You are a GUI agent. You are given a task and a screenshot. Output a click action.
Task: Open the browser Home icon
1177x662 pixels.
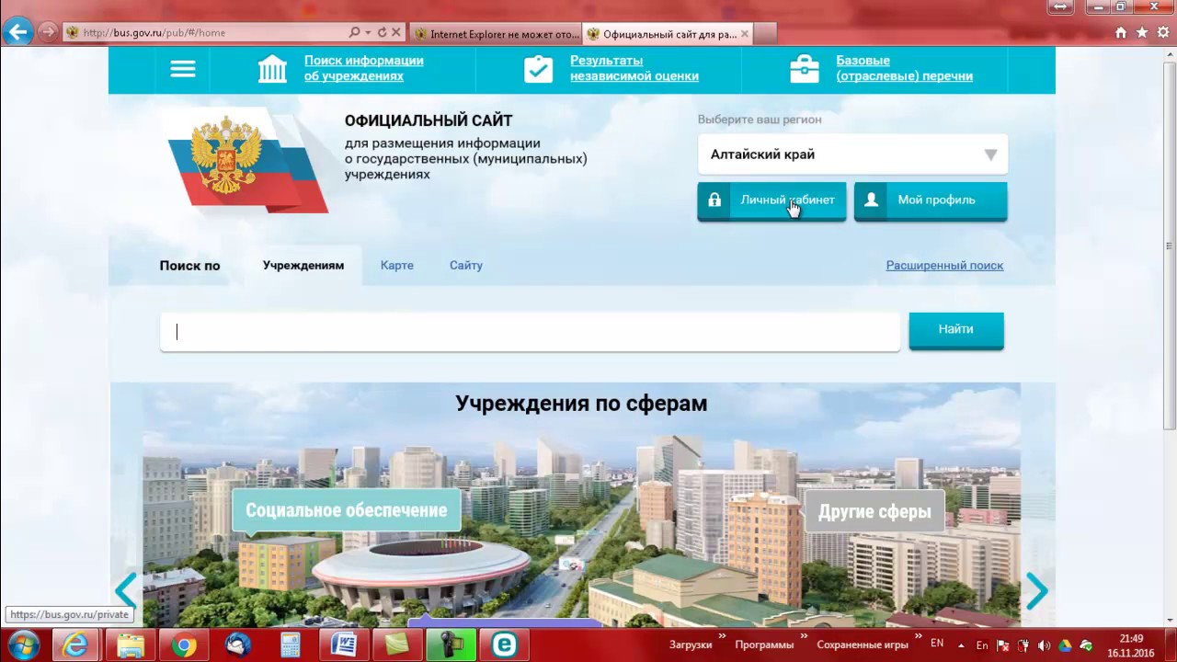pyautogui.click(x=1121, y=32)
